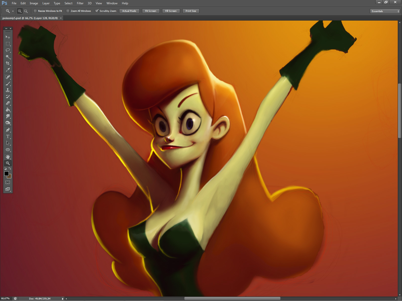Viewport: 402px width, 301px height.
Task: Open the Image menu
Action: pos(34,3)
